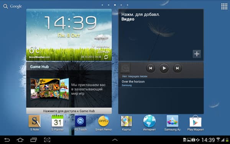Tap Нет текущих песен label
The width and height of the screenshot is (230, 144).
pos(135,76)
